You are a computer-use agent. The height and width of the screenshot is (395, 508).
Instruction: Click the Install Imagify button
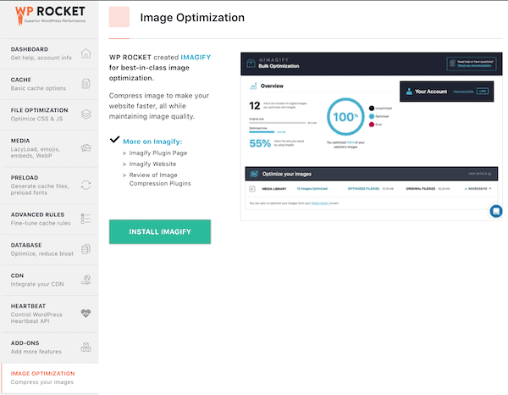click(160, 231)
